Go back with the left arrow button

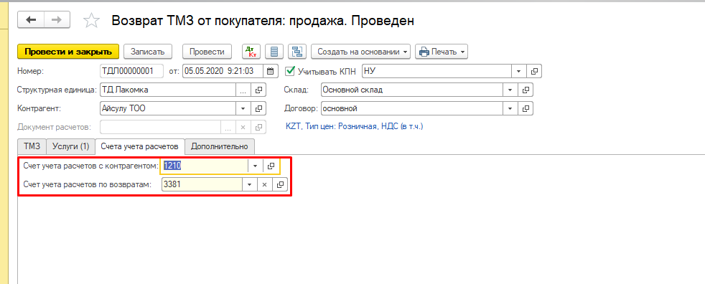31,20
